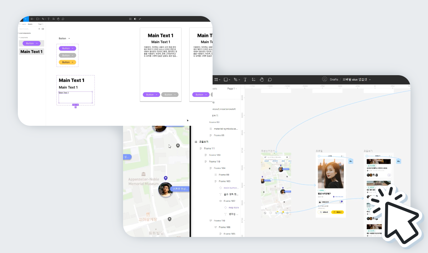This screenshot has height=253, width=428.
Task: Click the back arrow beside the profile frame
Action: click(x=351, y=161)
